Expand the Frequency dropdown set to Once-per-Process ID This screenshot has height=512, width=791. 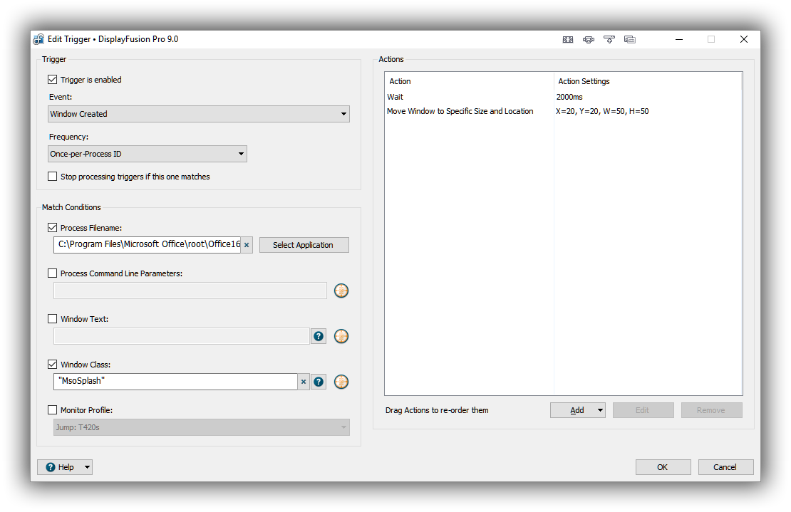[x=148, y=154]
